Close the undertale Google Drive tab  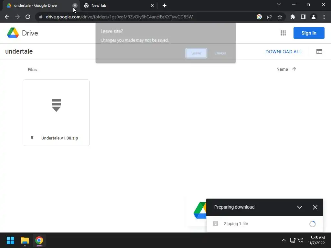click(x=75, y=5)
